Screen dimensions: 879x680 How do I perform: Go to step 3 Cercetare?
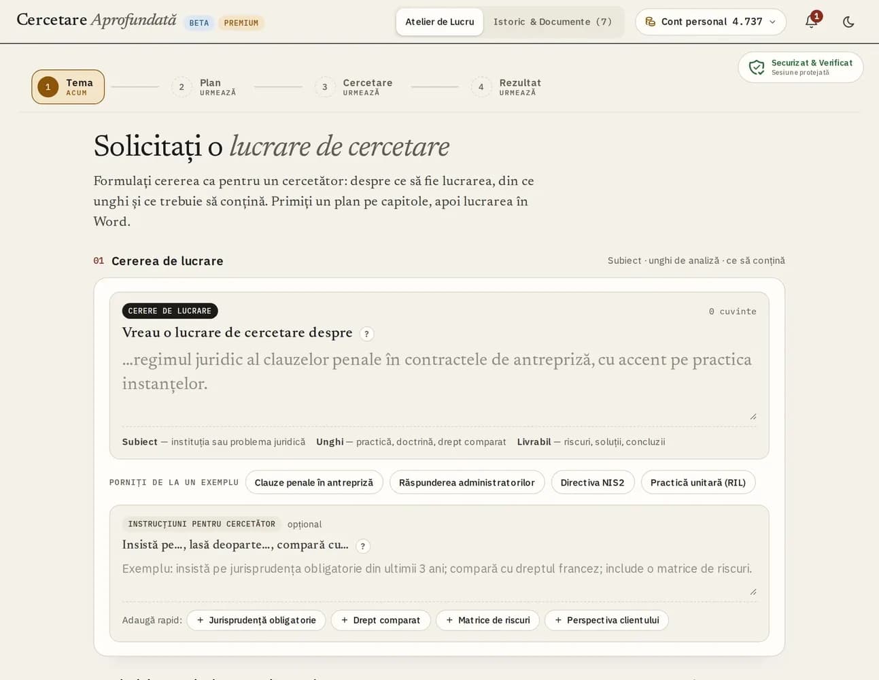[354, 87]
